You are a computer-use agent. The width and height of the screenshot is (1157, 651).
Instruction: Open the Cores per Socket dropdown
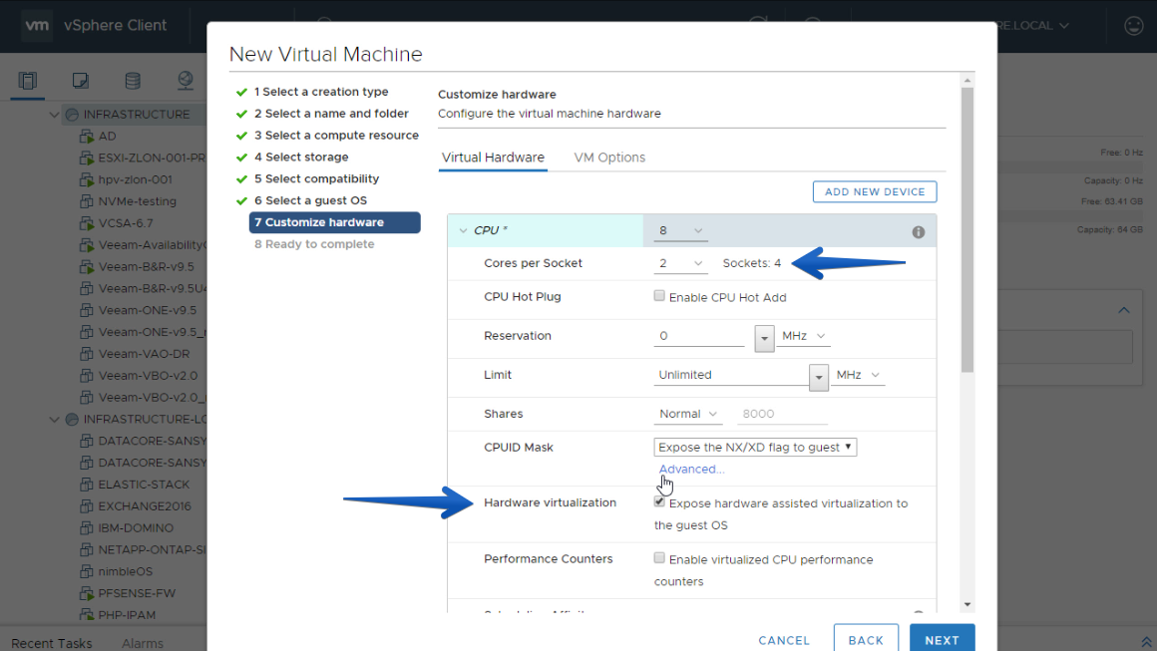tap(680, 263)
